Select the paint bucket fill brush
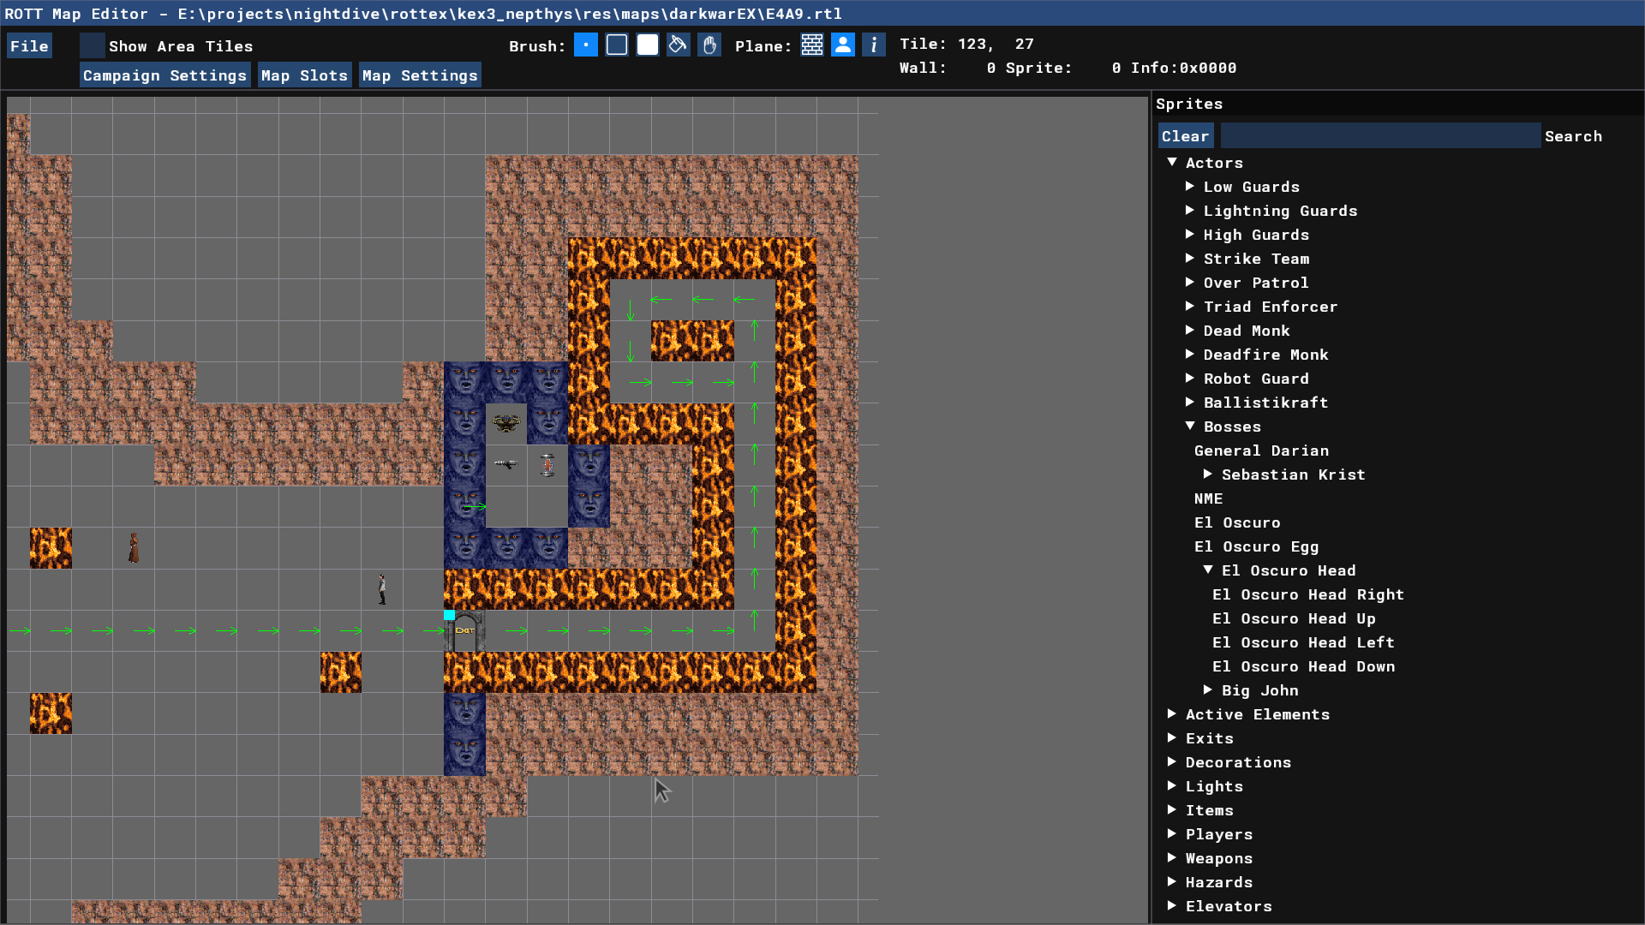This screenshot has height=925, width=1645. coord(679,45)
